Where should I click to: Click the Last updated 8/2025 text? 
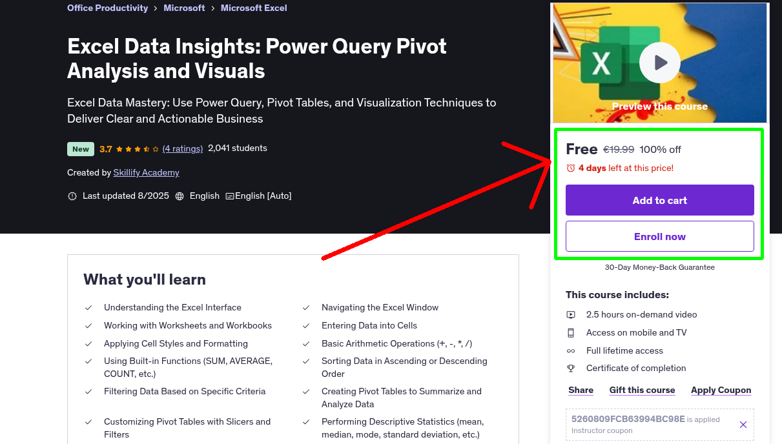[x=125, y=196]
